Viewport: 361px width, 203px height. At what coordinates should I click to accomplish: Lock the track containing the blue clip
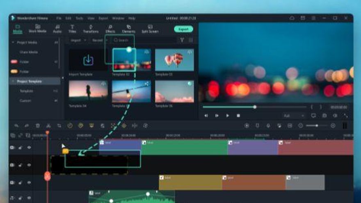[x=20, y=147]
